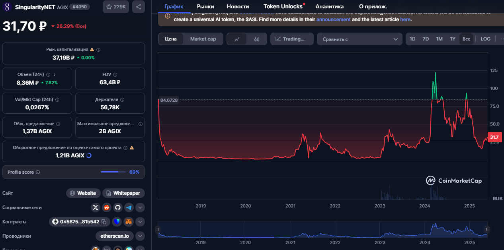
Task: Expand more Проводники explorers
Action: pos(140,236)
